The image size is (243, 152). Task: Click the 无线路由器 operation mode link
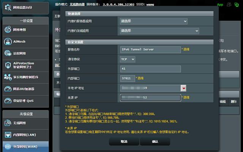(77, 5)
